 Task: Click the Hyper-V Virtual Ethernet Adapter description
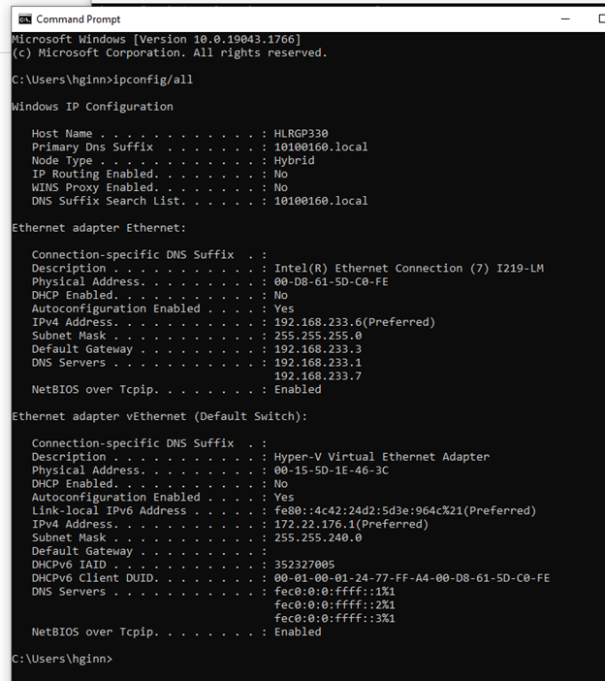(381, 456)
